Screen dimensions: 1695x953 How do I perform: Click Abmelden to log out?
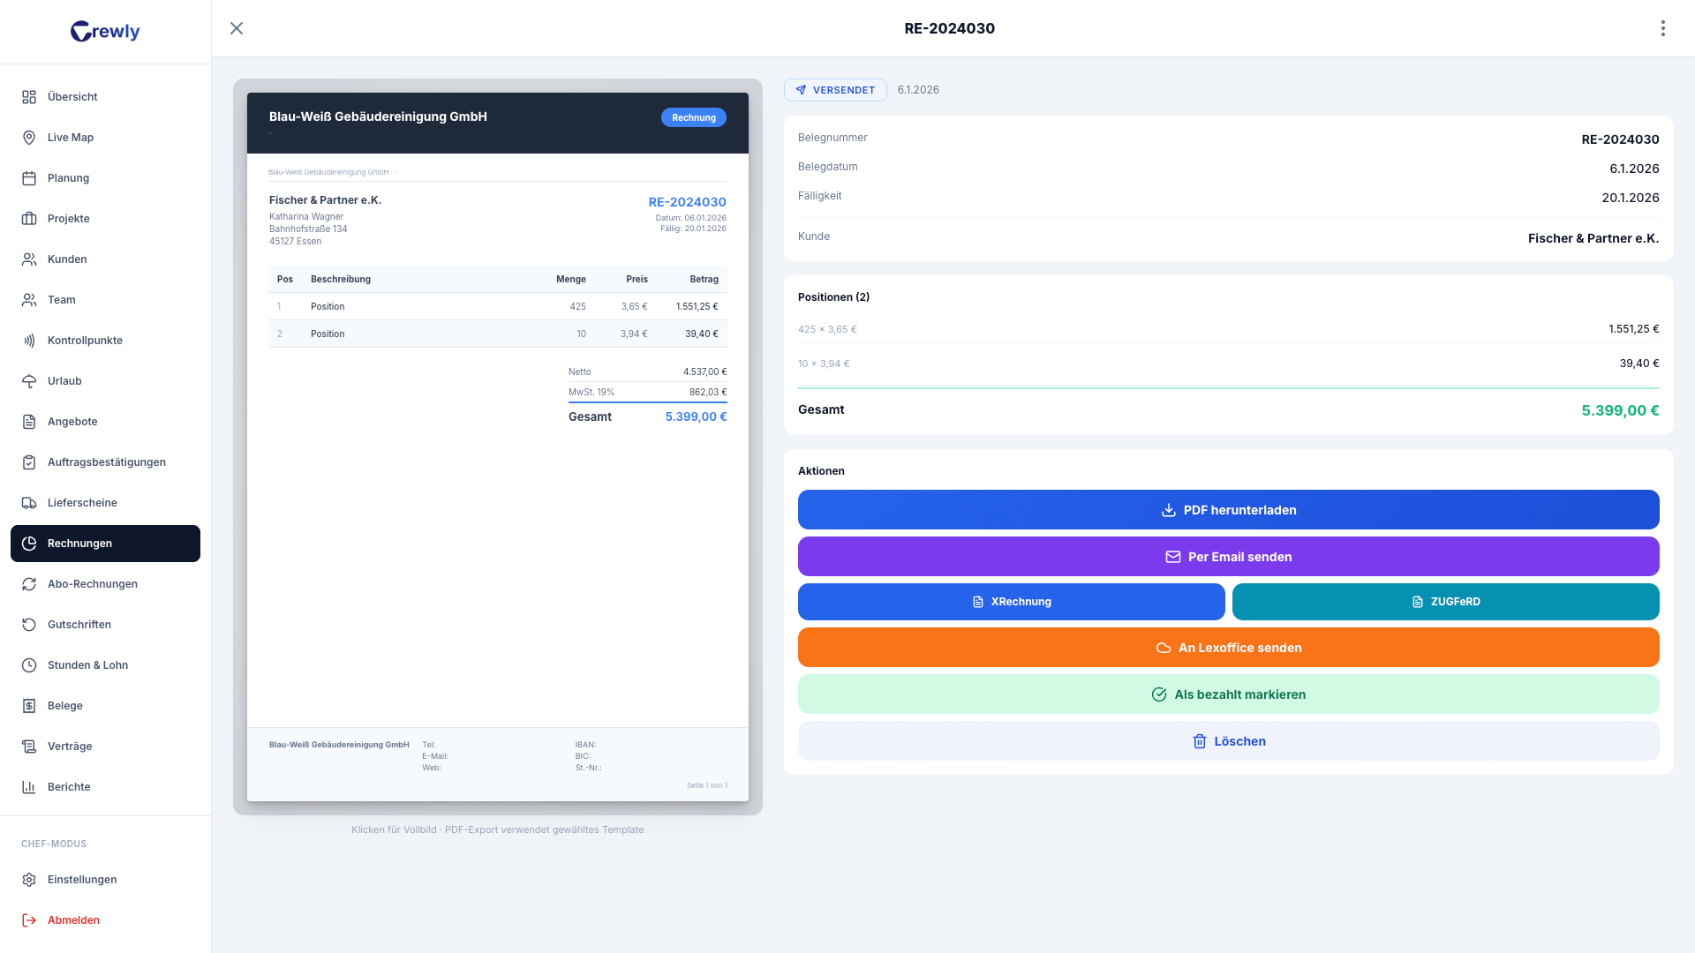[x=73, y=920]
